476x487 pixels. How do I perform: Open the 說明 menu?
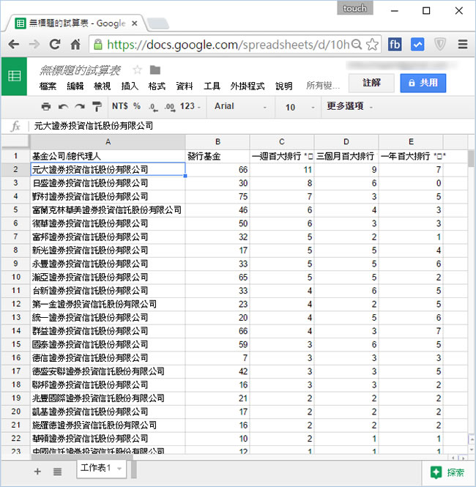point(284,86)
